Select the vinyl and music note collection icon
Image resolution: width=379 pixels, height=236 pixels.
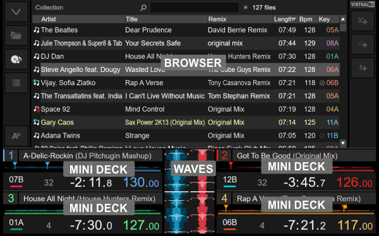(x=16, y=59)
